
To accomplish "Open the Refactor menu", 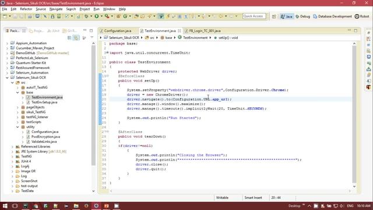I will tap(26, 9).
